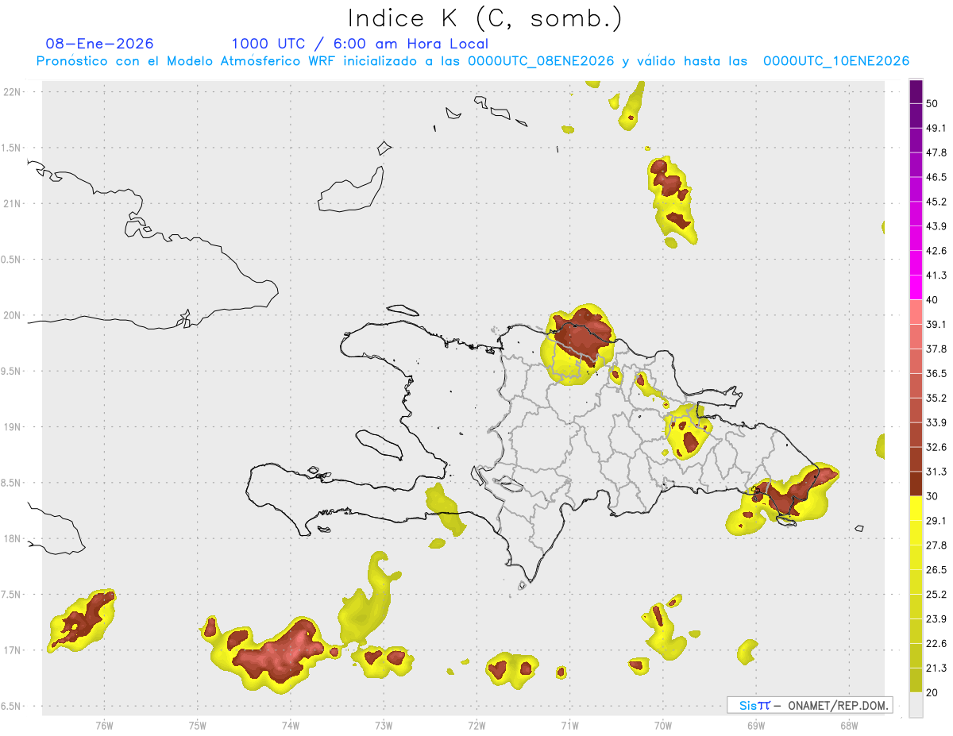The height and width of the screenshot is (736, 953).
Task: Click the "22N" latitude label
Action: [x=14, y=91]
